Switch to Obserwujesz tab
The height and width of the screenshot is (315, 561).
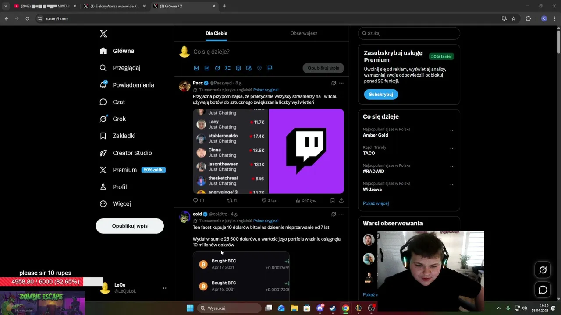(304, 33)
